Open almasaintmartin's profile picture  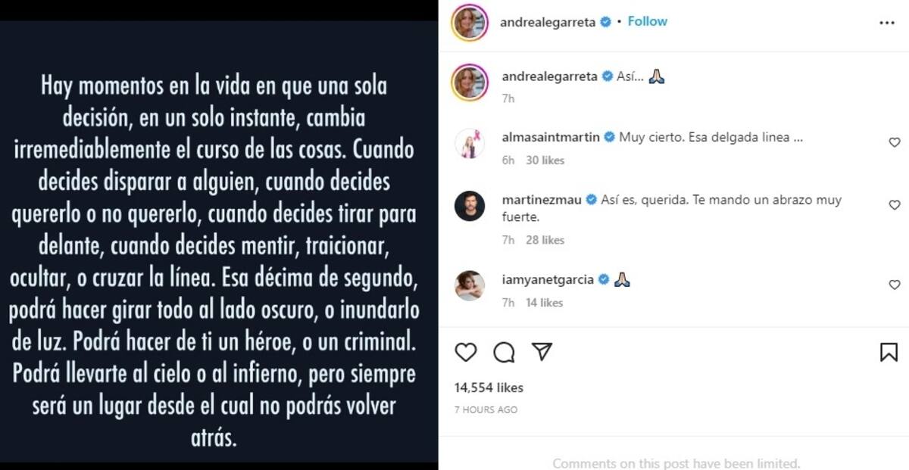[x=470, y=143]
